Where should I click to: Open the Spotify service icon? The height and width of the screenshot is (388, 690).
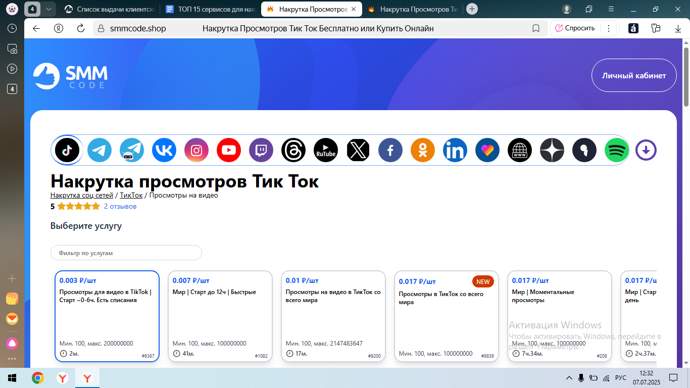617,150
